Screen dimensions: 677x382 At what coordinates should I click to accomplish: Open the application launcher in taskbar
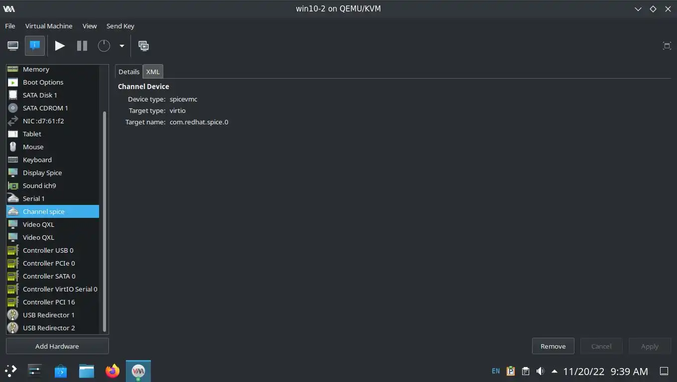click(11, 371)
